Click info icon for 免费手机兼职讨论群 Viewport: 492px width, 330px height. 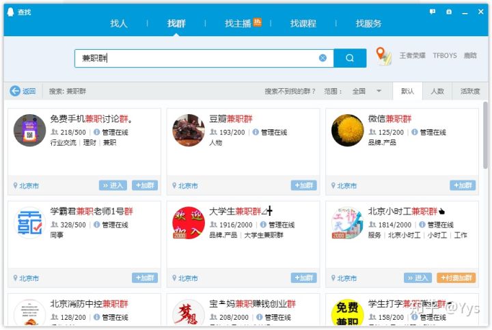click(96, 132)
